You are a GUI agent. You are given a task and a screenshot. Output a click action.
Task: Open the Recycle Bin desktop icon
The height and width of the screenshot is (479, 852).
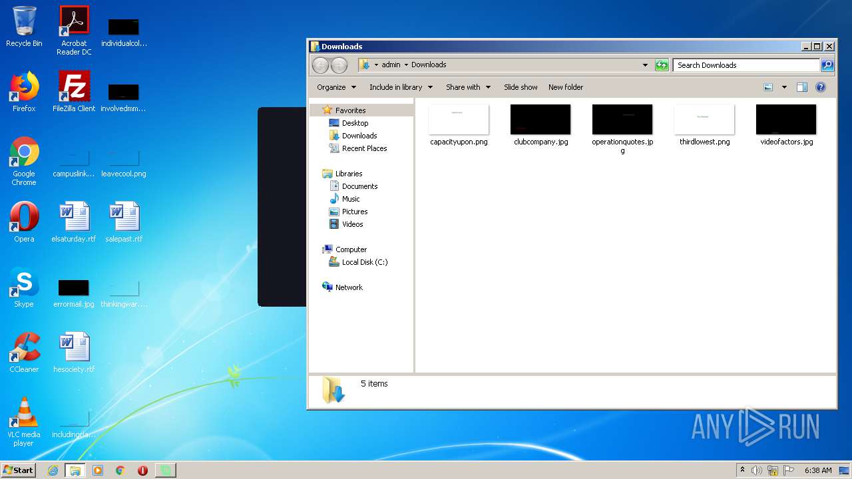point(24,27)
